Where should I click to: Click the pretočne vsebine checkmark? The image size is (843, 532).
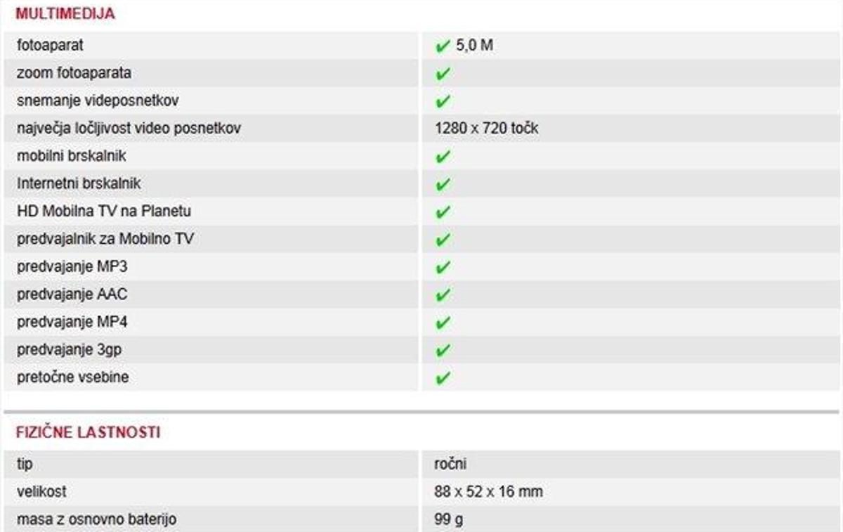point(442,379)
